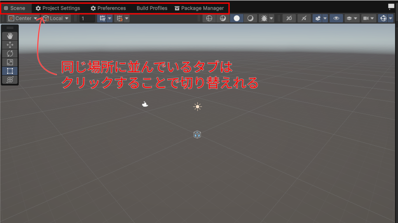This screenshot has width=398, height=223.
Task: Click the grid snap value field
Action: tap(87, 18)
